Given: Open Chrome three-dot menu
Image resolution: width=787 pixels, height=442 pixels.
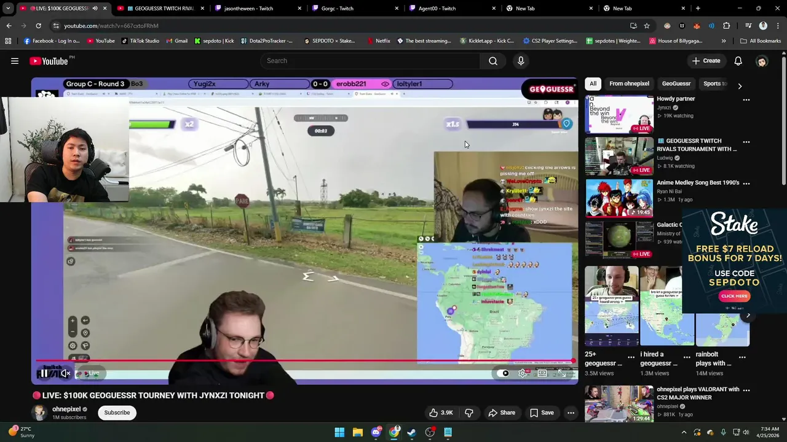Looking at the screenshot, I should 777,26.
